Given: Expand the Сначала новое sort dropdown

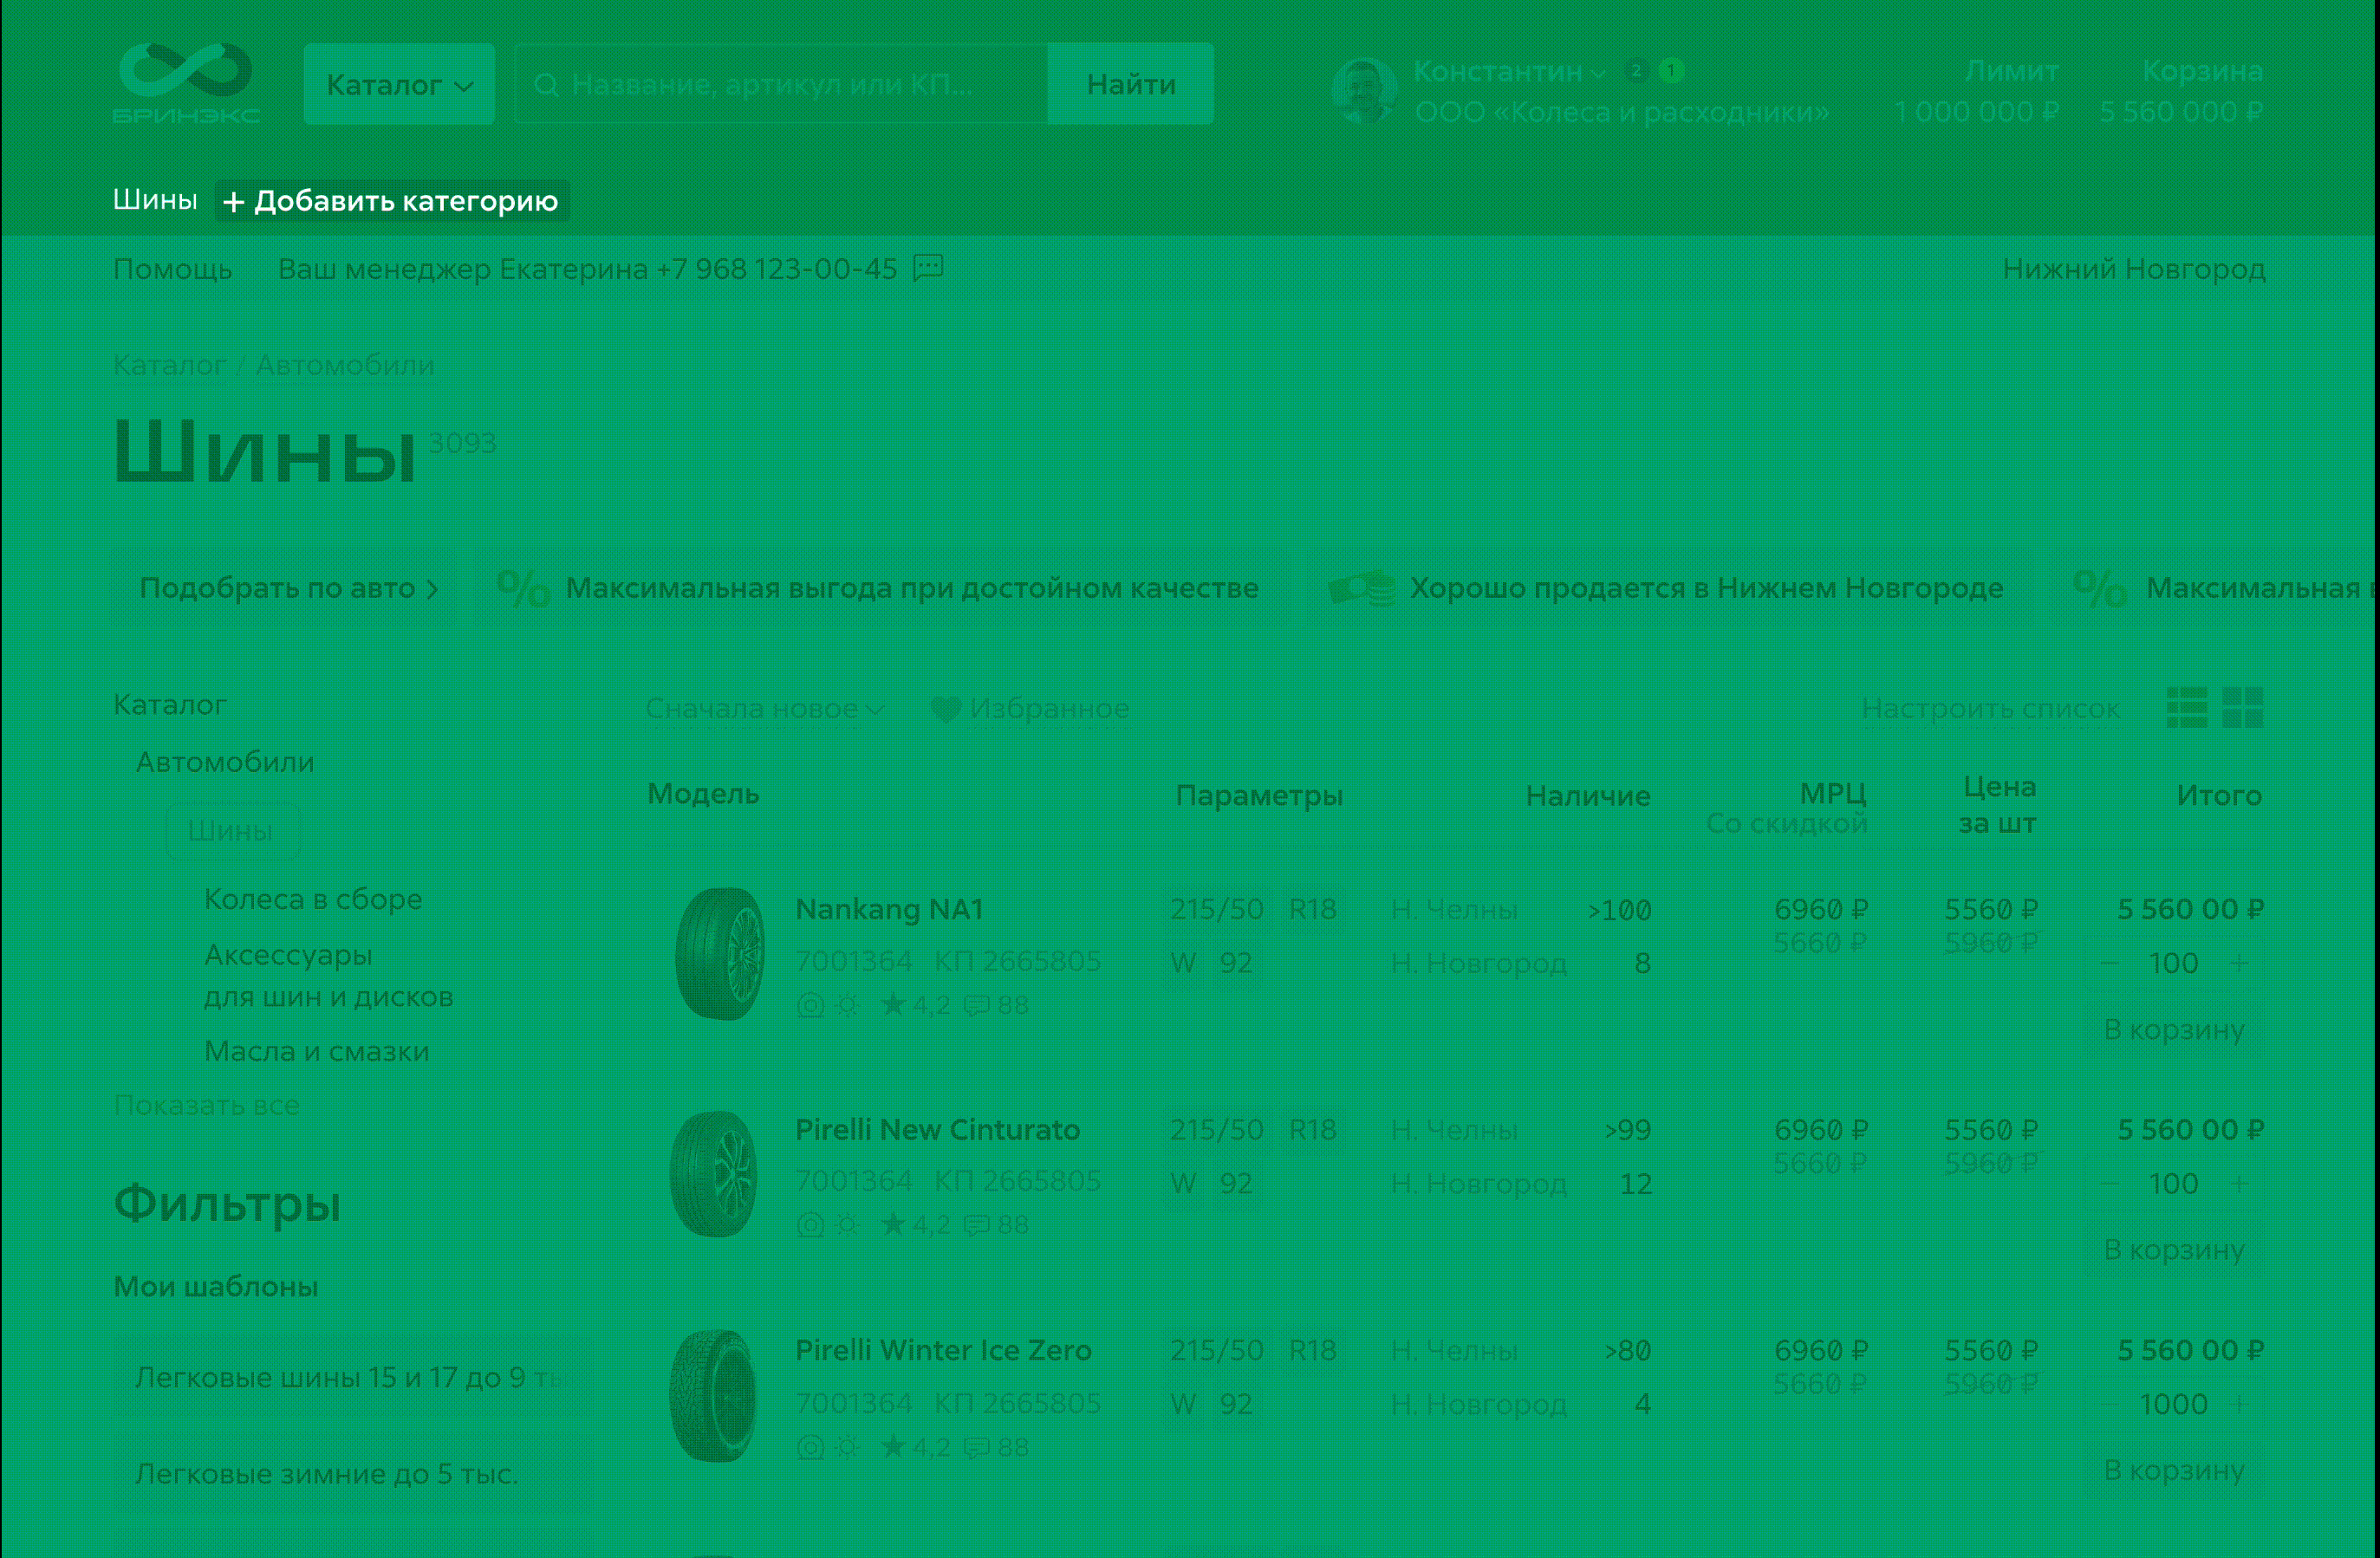Looking at the screenshot, I should [765, 709].
